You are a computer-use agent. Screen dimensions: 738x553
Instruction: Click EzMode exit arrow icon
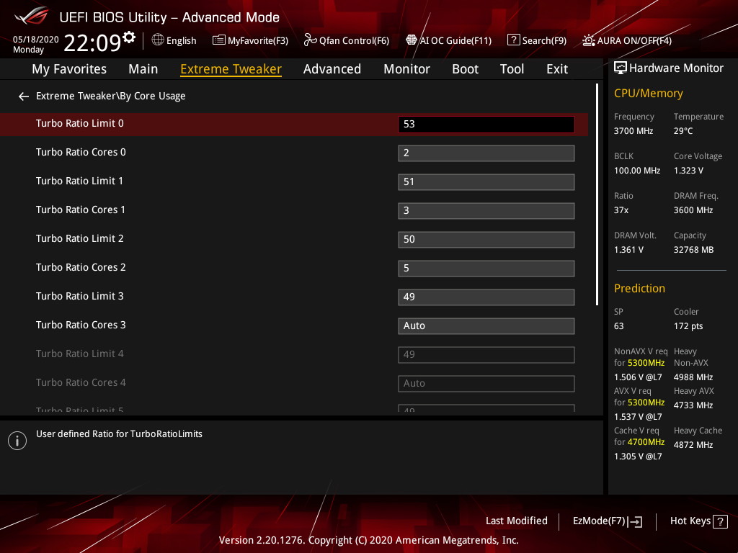point(635,521)
